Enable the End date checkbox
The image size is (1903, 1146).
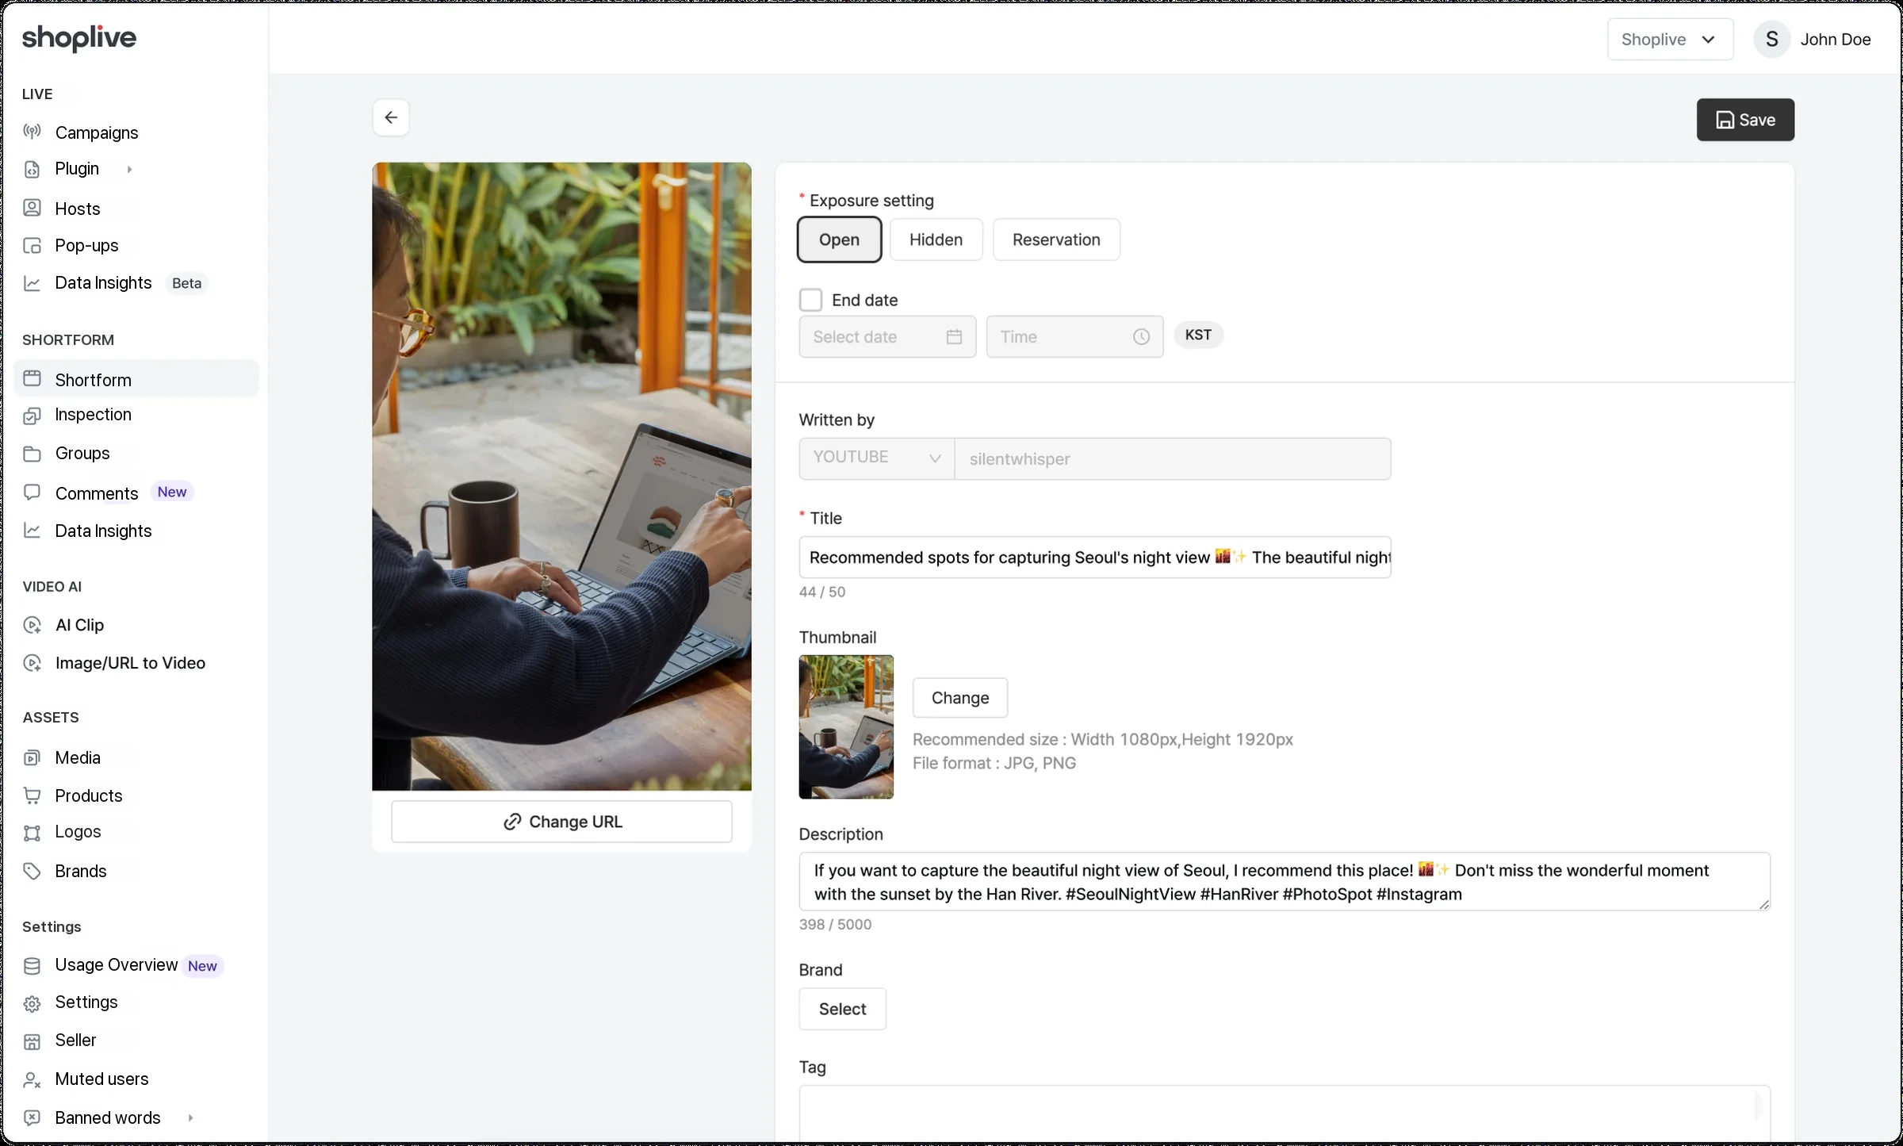point(810,300)
